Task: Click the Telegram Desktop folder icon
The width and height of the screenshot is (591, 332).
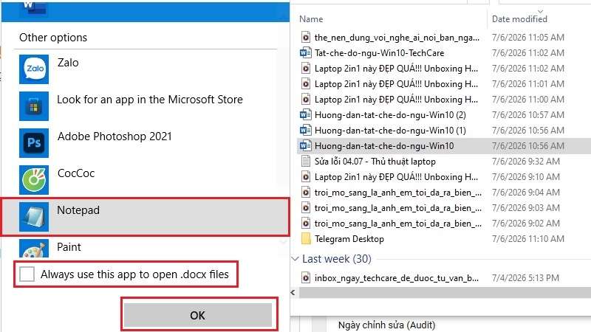Action: point(306,238)
